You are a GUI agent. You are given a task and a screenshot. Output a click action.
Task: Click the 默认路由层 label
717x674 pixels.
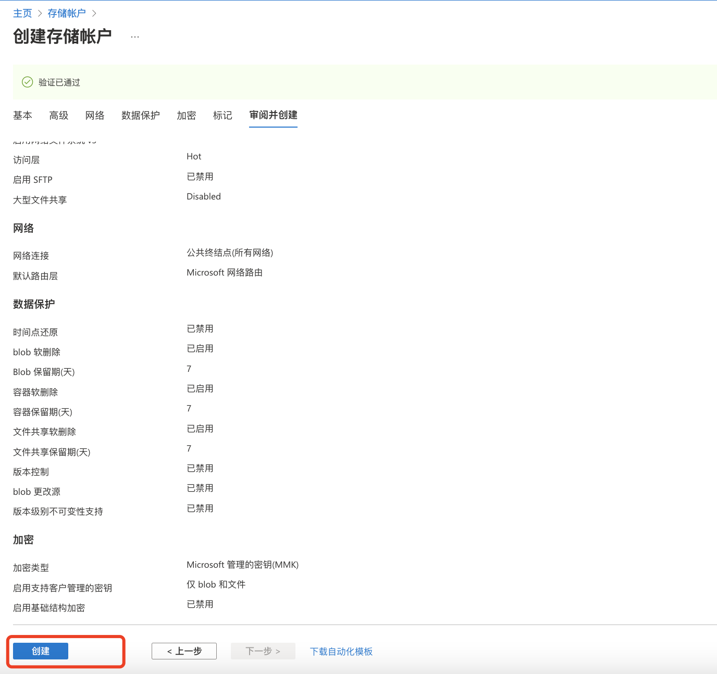(35, 276)
